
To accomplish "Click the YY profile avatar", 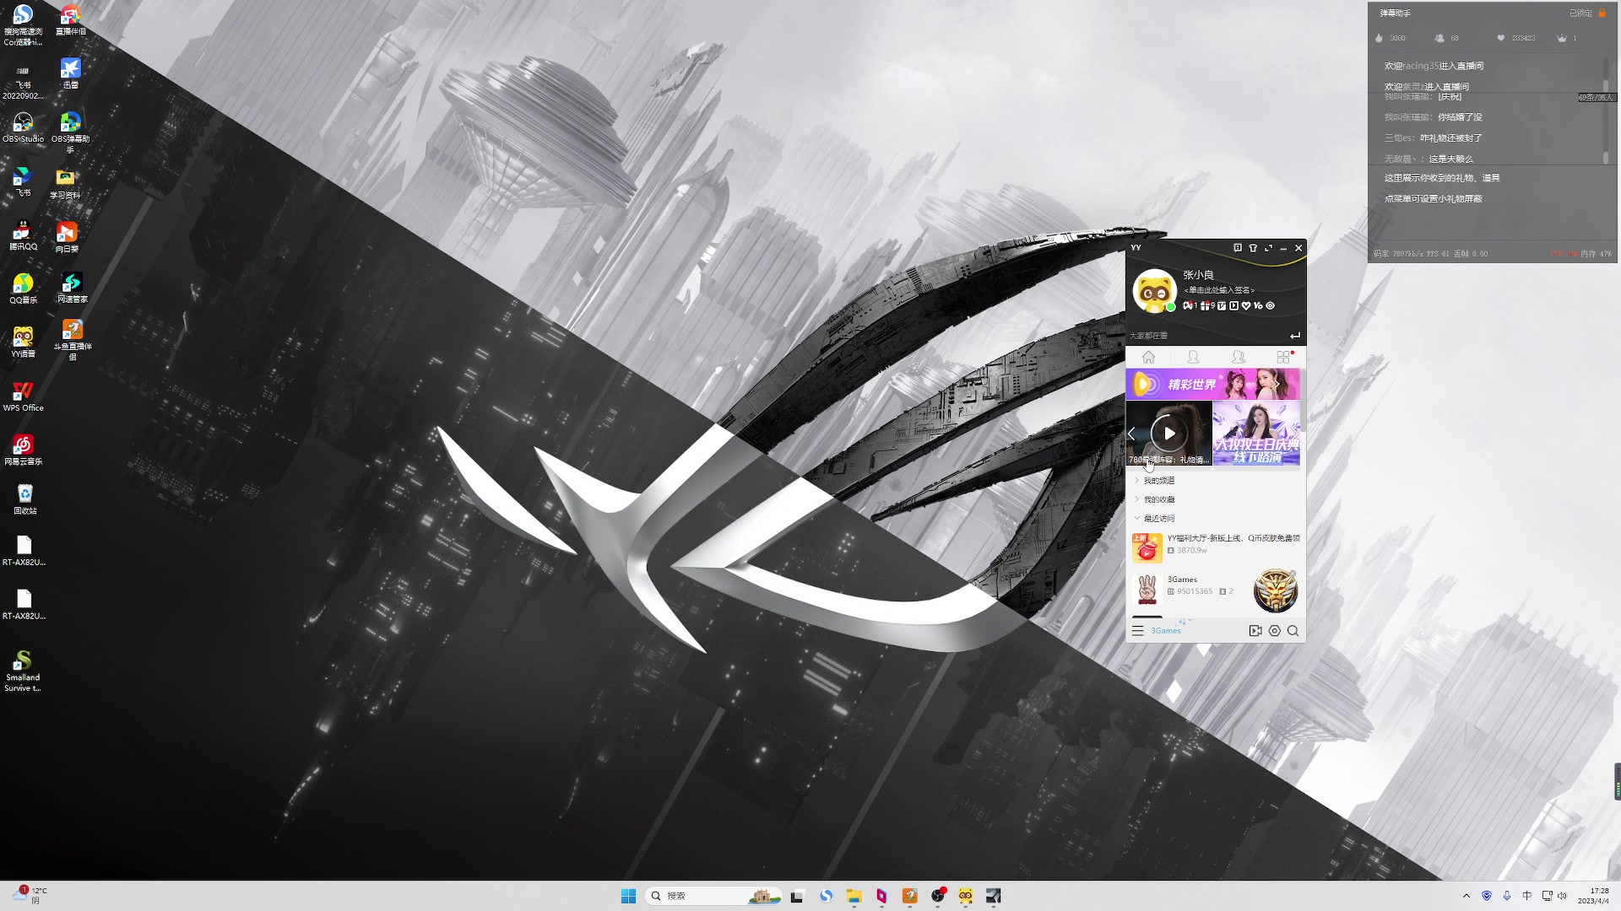I will (1154, 291).
